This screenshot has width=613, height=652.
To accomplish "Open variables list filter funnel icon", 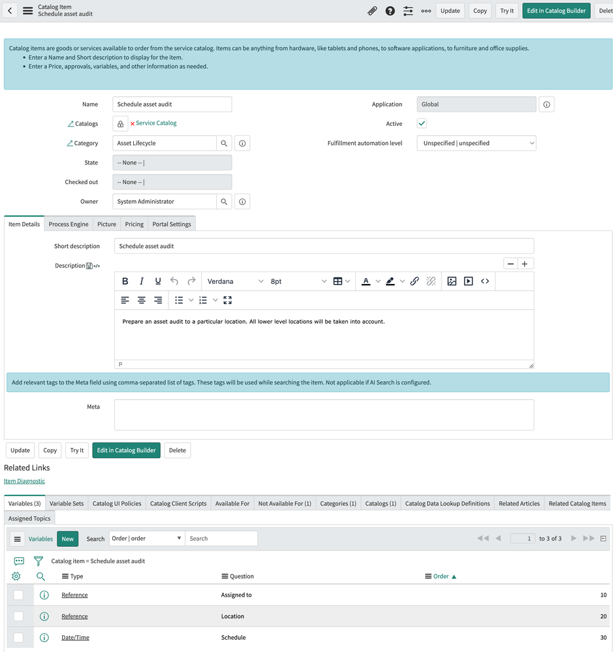I will pos(39,561).
